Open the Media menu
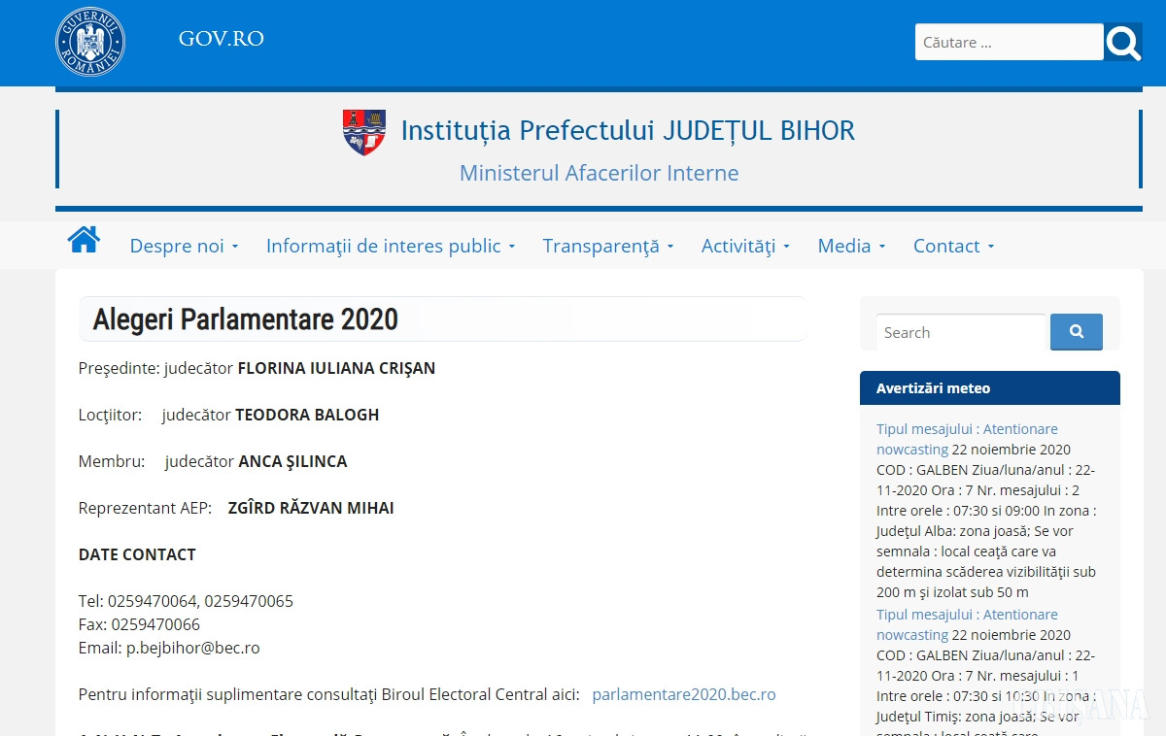The image size is (1166, 736). click(851, 247)
